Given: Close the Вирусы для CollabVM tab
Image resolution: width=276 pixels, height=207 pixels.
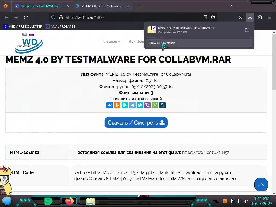Looking at the screenshot, I should click(68, 6).
